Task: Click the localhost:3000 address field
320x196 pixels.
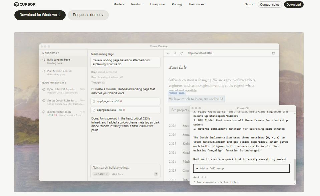Action: [x=200, y=53]
